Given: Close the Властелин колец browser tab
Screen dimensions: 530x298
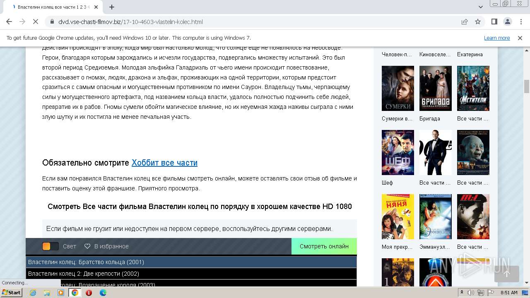Looking at the screenshot, I should pyautogui.click(x=96, y=7).
